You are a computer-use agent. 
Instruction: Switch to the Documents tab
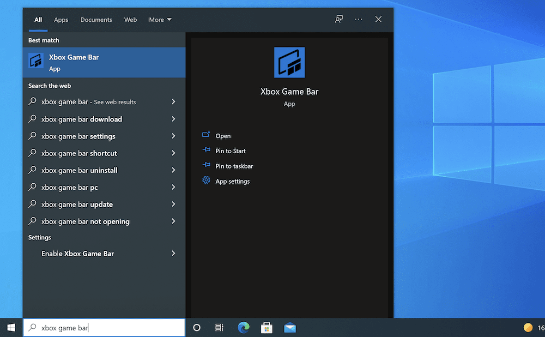pyautogui.click(x=96, y=20)
